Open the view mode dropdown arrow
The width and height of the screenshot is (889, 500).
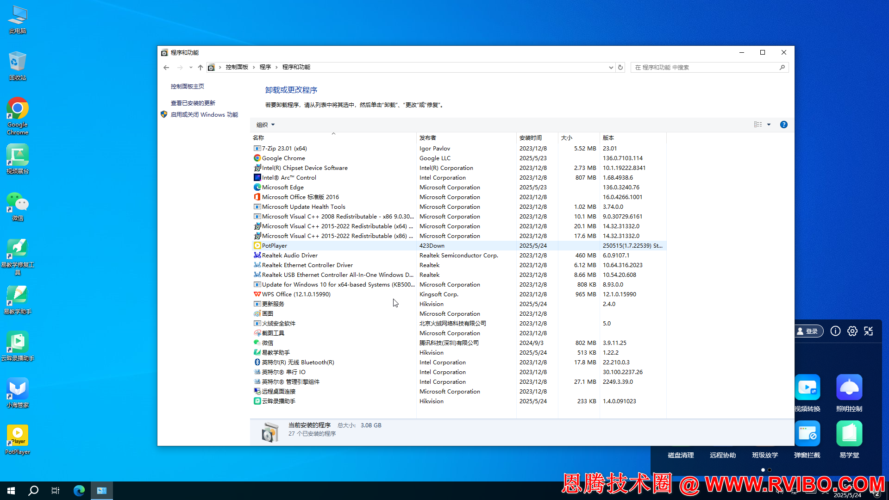769,125
